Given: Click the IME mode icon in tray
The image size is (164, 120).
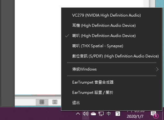Looking at the screenshot, I should pos(118,114).
